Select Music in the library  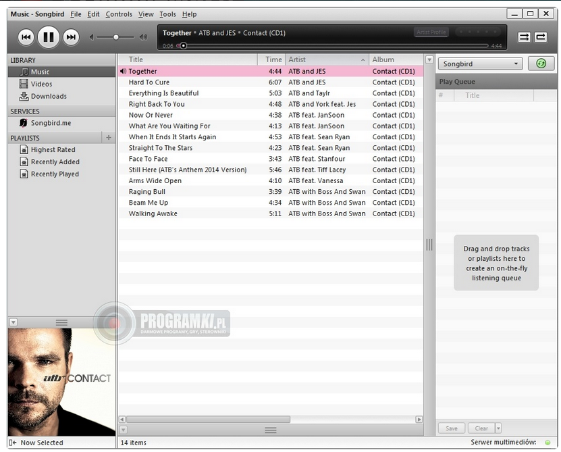click(x=61, y=72)
